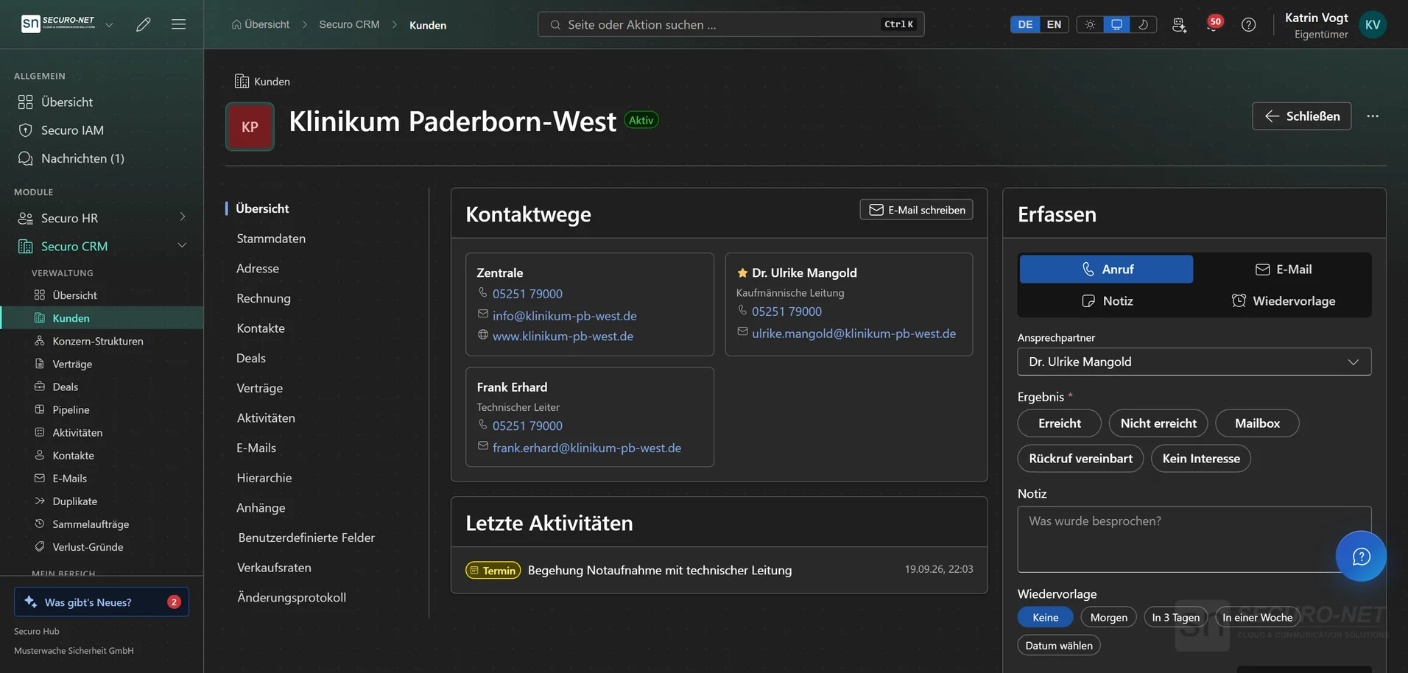The height and width of the screenshot is (673, 1408).
Task: Click into the Notiz text area
Action: [x=1194, y=540]
